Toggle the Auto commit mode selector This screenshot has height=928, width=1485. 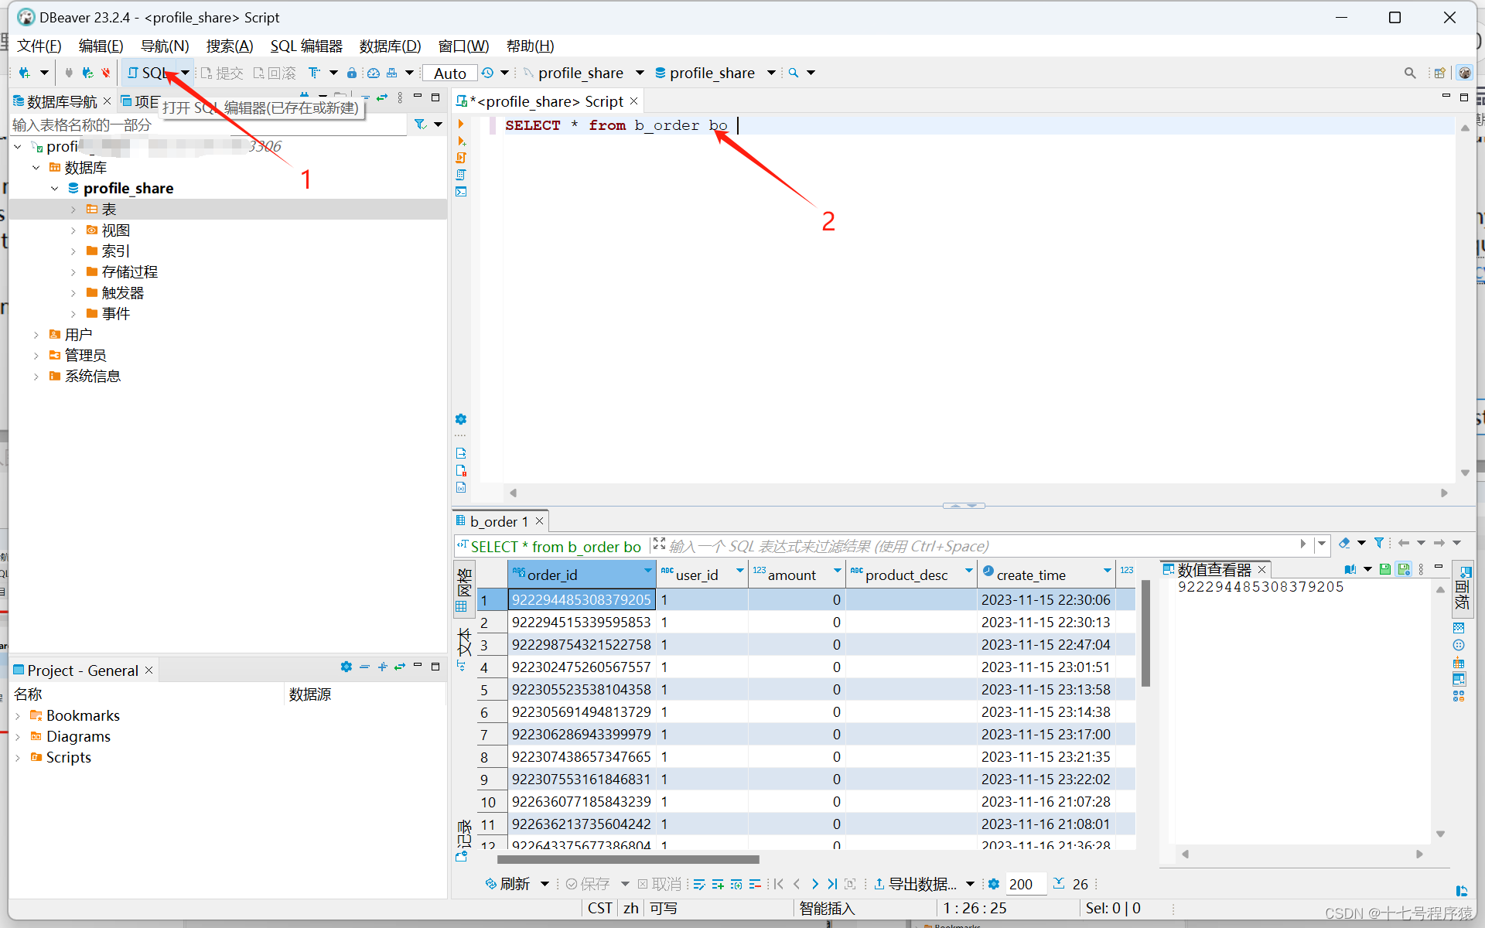point(449,72)
